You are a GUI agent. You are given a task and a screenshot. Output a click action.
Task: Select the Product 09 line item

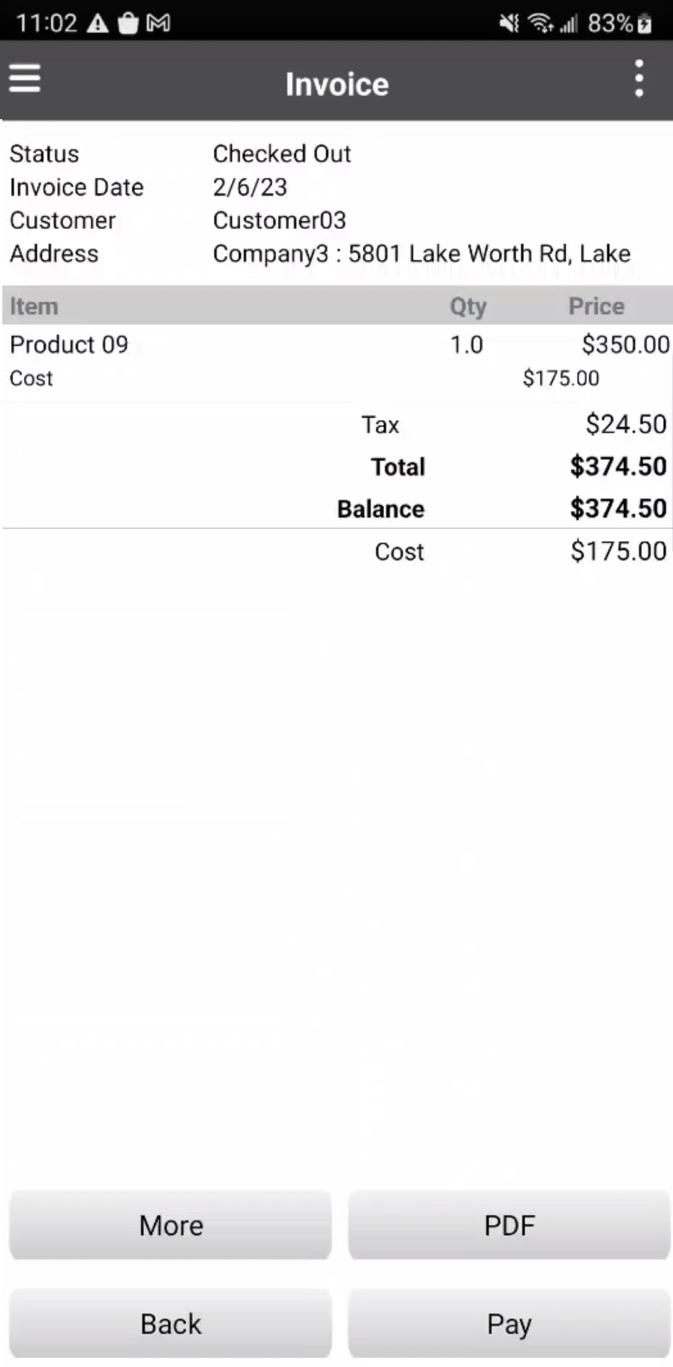coord(69,345)
